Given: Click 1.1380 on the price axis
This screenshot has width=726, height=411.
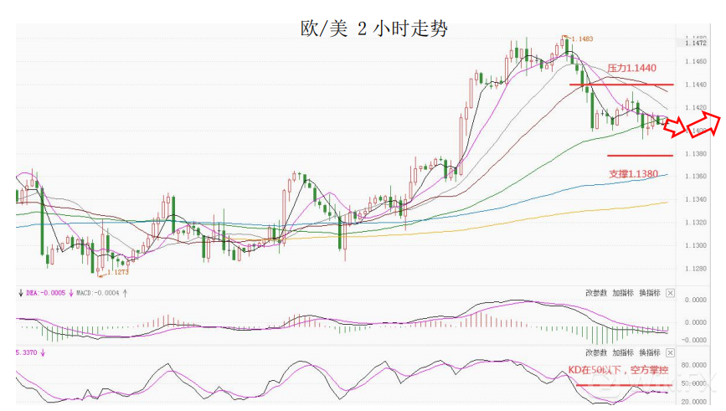Looking at the screenshot, I should (x=696, y=154).
